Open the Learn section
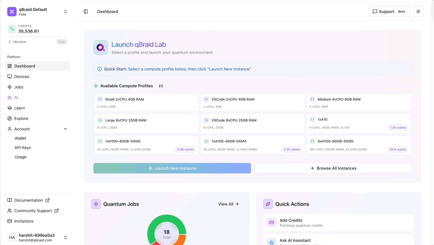434x245 pixels. pos(38,108)
